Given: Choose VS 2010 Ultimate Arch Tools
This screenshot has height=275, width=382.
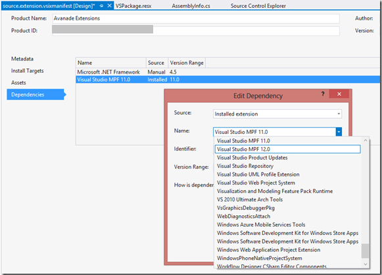Looking at the screenshot, I should click(288, 200).
